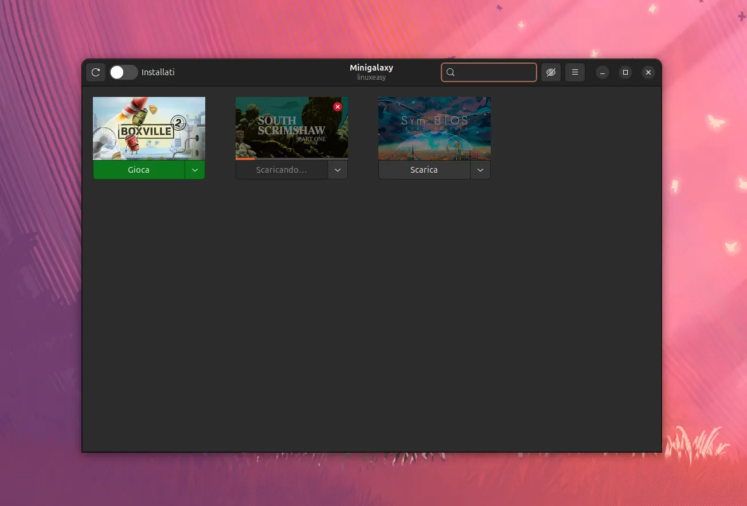Click the magnifier icon in search box
This screenshot has width=747, height=506.
click(x=451, y=72)
